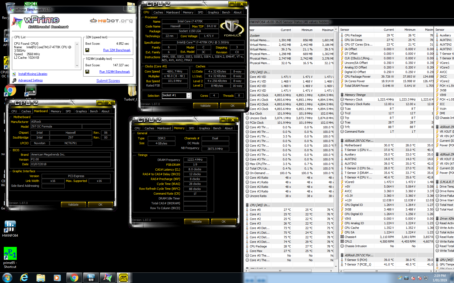Click the floppy save icon beside 1024M best score

point(87,72)
